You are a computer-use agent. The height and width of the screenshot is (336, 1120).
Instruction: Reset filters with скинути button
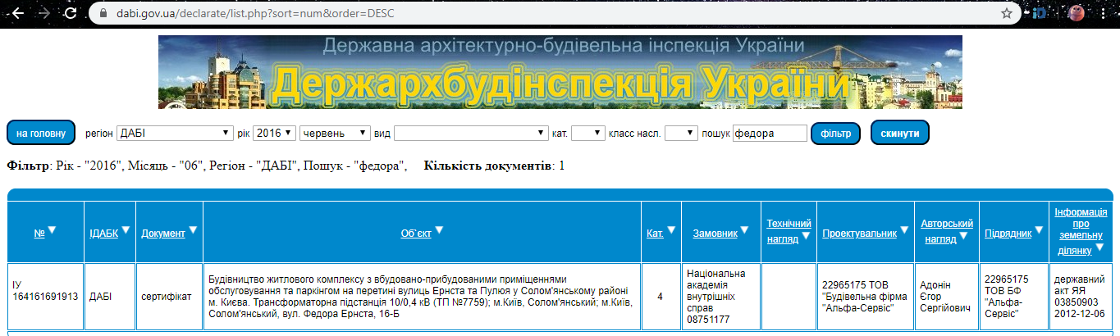point(900,133)
